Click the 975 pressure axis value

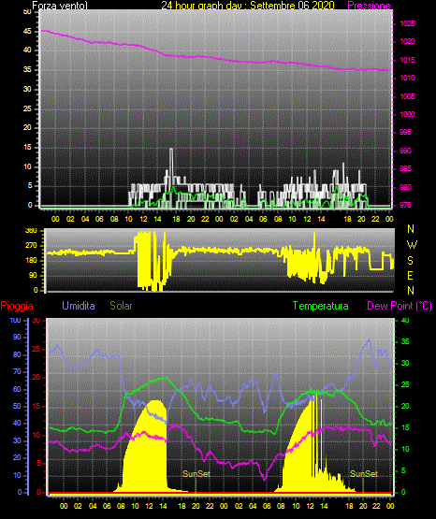[x=405, y=205]
